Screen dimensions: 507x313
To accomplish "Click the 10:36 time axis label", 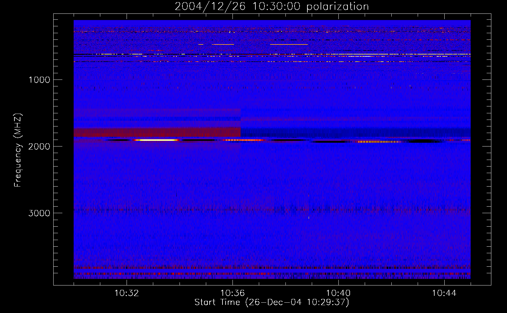I will pos(233,293).
